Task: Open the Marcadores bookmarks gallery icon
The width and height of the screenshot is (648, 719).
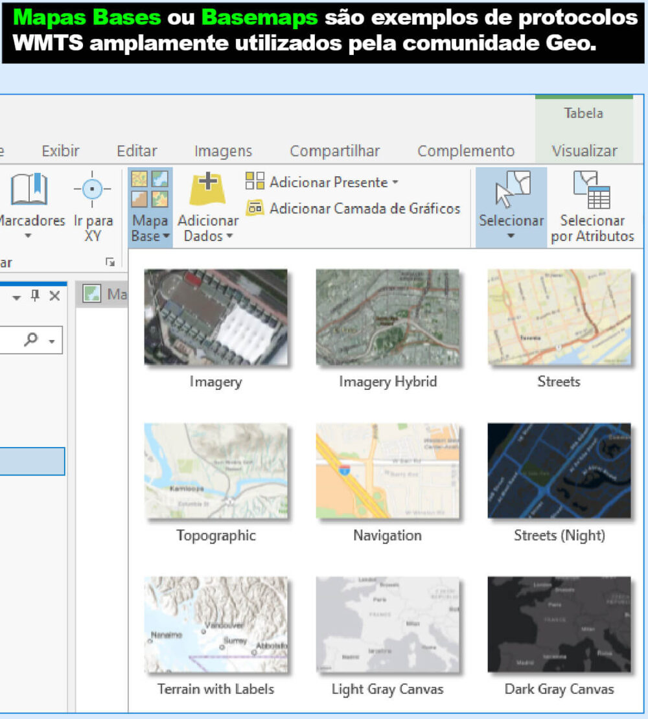Action: pos(29,188)
